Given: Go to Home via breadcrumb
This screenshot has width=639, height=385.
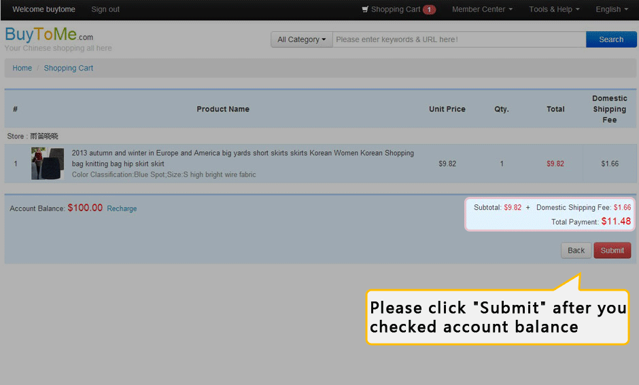Looking at the screenshot, I should point(22,68).
